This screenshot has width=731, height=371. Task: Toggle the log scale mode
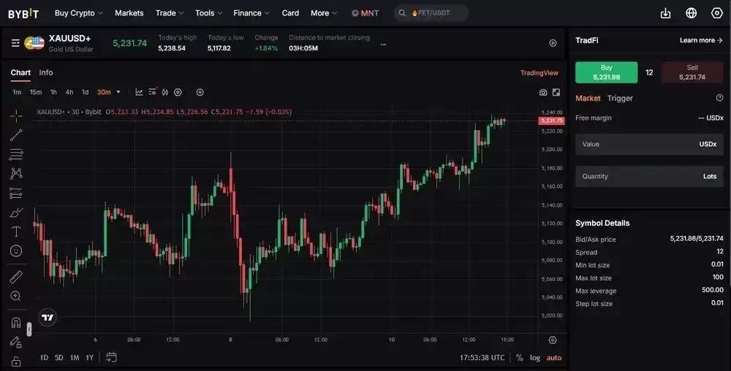(535, 358)
